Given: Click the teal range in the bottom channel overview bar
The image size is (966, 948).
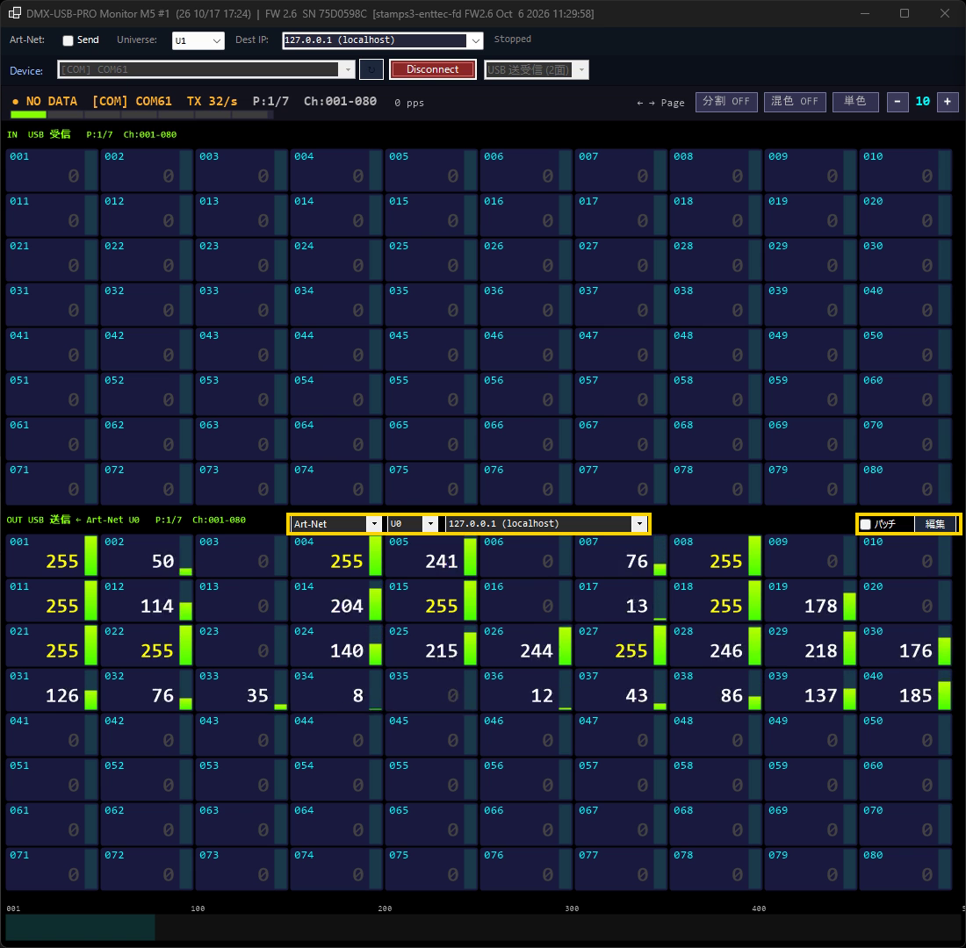Looking at the screenshot, I should click(x=80, y=927).
